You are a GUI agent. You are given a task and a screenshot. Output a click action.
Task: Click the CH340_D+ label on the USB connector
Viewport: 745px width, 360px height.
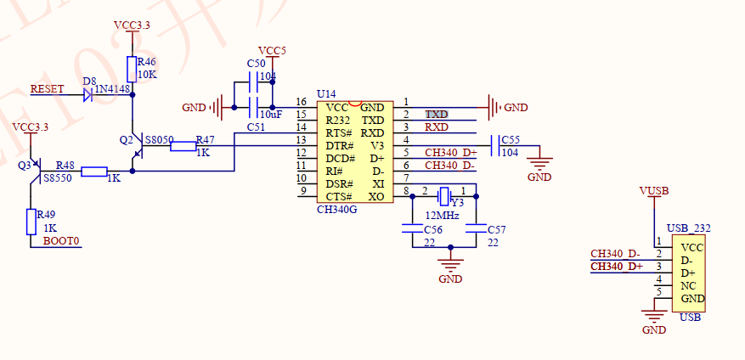tap(617, 267)
